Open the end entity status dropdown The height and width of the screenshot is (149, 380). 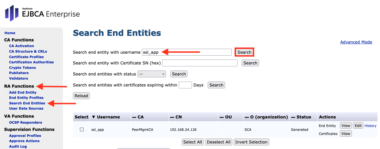click(x=152, y=74)
